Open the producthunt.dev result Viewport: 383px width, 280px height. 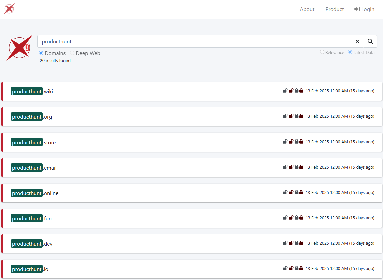(31, 244)
